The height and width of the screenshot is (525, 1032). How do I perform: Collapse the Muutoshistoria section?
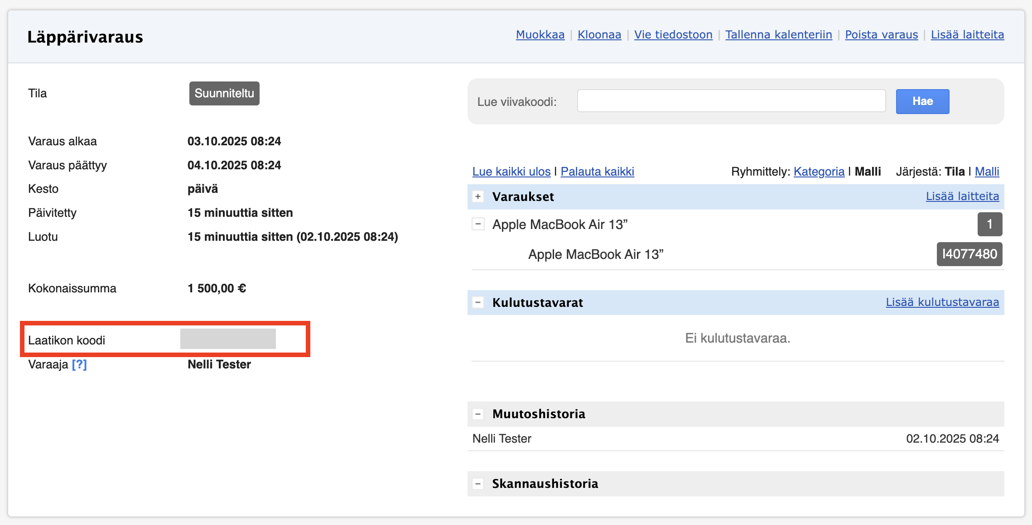pos(477,414)
